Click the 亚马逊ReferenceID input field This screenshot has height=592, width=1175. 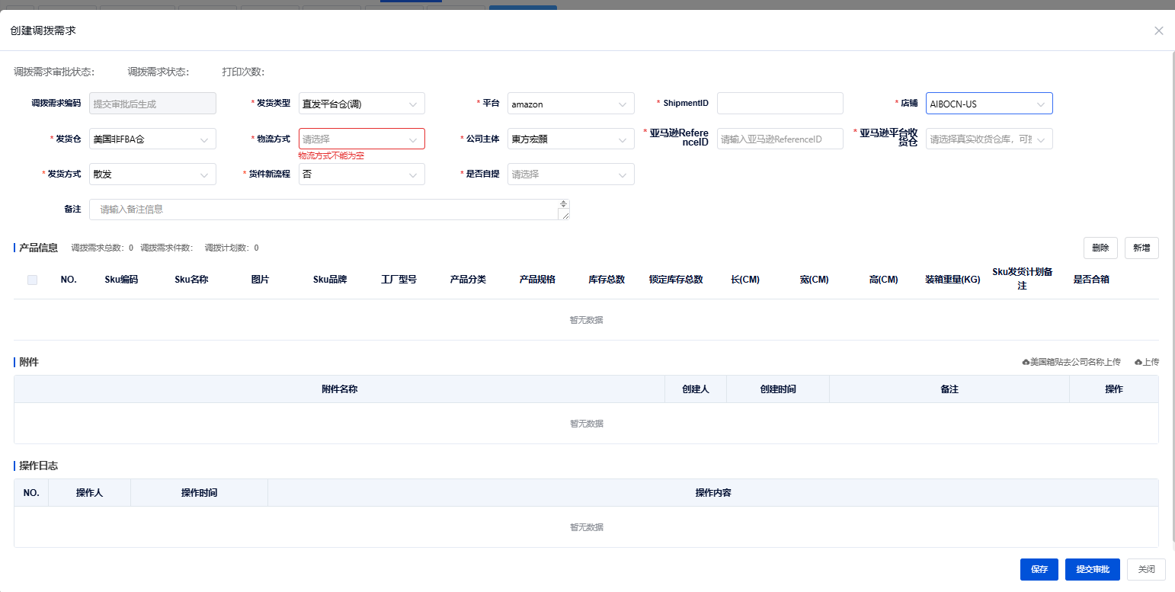780,139
